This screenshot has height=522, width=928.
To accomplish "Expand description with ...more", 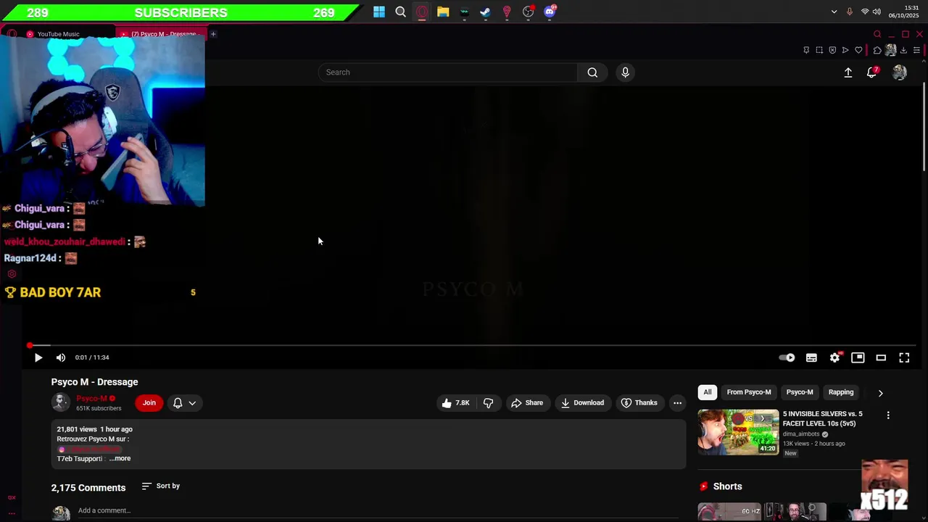I will [x=120, y=458].
